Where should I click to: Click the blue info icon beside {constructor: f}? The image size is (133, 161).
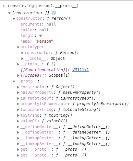pyautogui.click(x=54, y=13)
